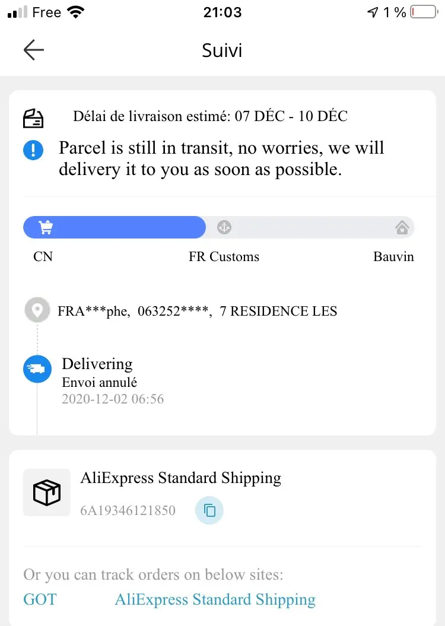Tap the shopping cart progress icon
Screen dimensions: 445x626
click(46, 227)
